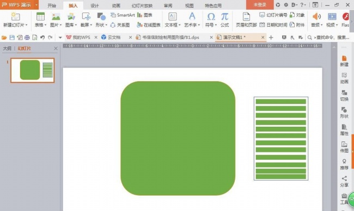Switch to the 视图 ribbon tab
The height and width of the screenshot is (211, 354).
pyautogui.click(x=189, y=5)
